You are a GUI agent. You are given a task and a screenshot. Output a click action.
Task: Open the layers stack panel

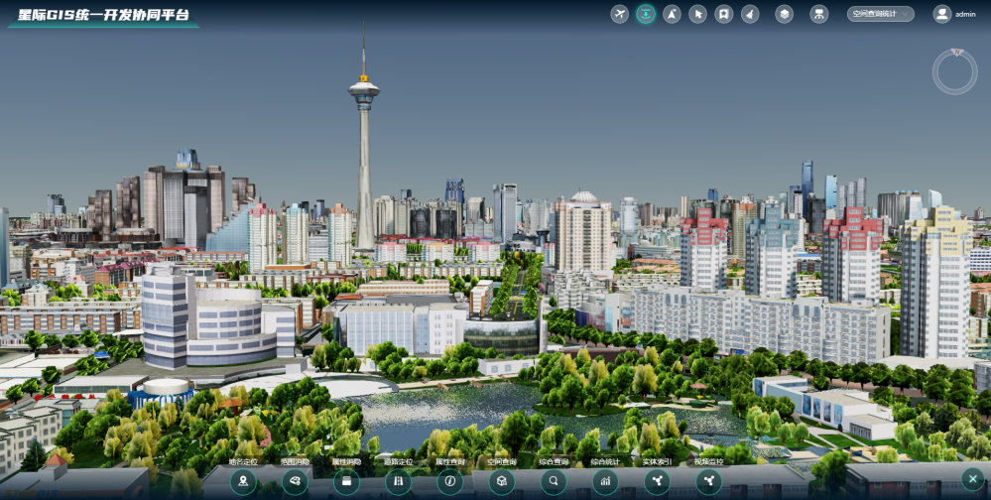pos(784,14)
